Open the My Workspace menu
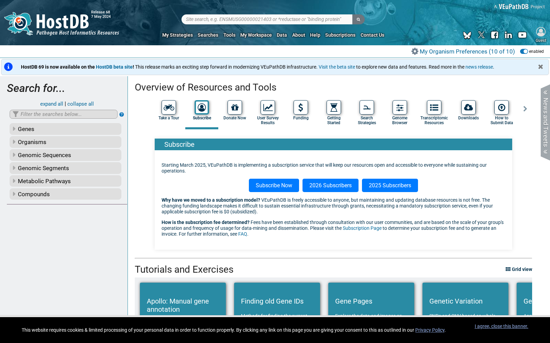The height and width of the screenshot is (343, 550). point(256,35)
